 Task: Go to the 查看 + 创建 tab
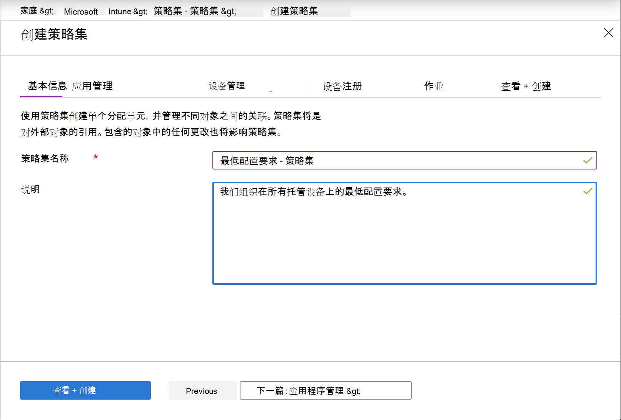[526, 86]
